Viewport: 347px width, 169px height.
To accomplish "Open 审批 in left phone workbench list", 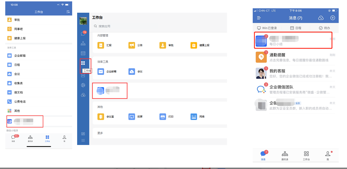I will [x=39, y=20].
